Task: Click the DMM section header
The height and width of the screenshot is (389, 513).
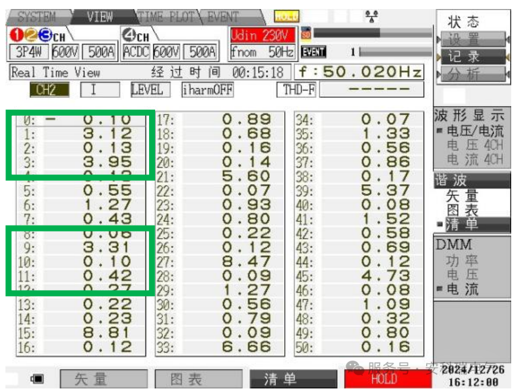Action: 454,244
